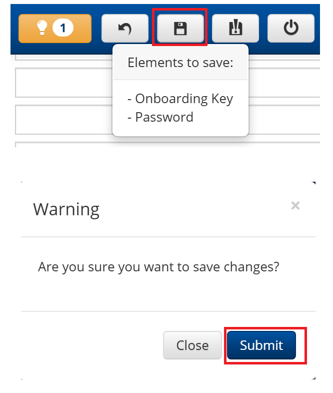Click the Warning dialog title
The image size is (333, 393).
pyautogui.click(x=66, y=210)
